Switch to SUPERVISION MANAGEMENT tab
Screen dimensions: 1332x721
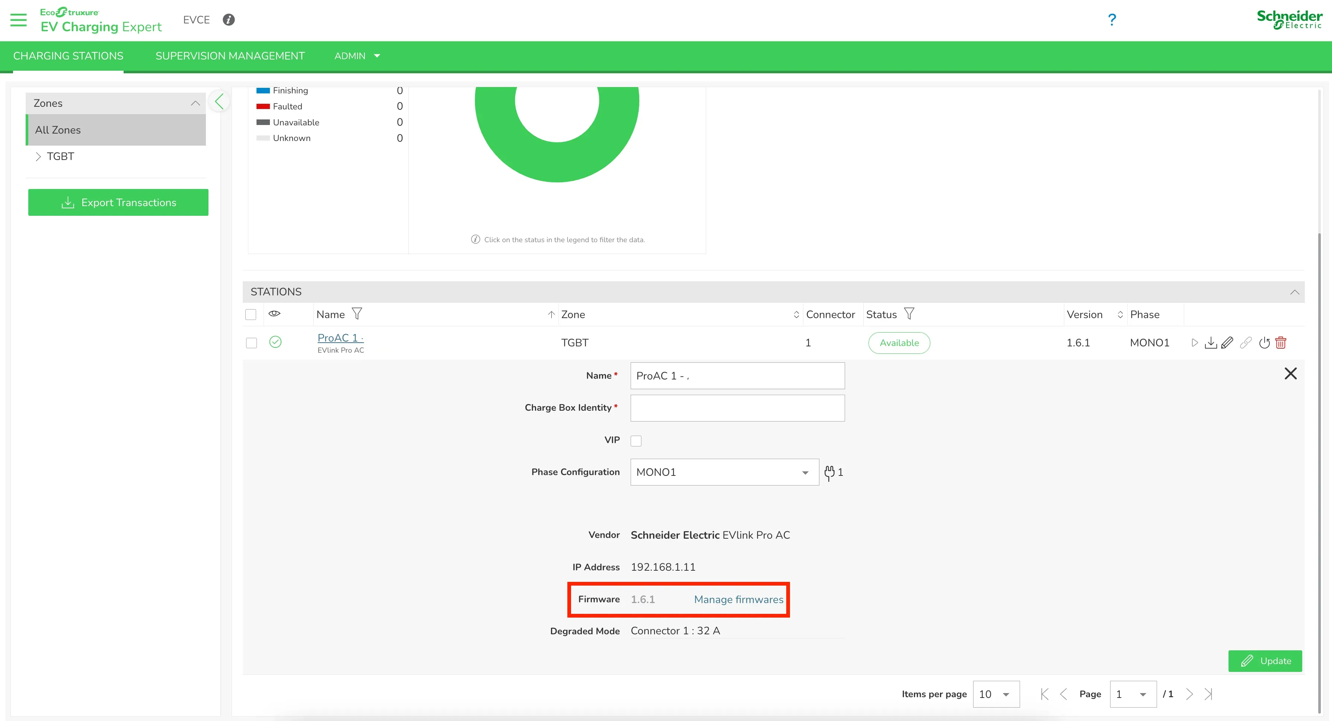coord(230,56)
